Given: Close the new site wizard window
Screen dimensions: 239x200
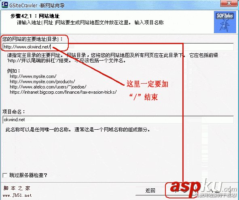Looking at the screenshot, I should pos(228,3).
